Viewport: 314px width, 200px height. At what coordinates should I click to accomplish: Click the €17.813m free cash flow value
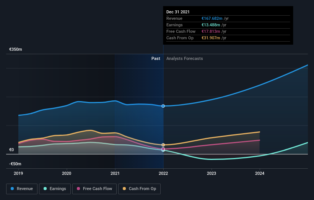(x=211, y=31)
